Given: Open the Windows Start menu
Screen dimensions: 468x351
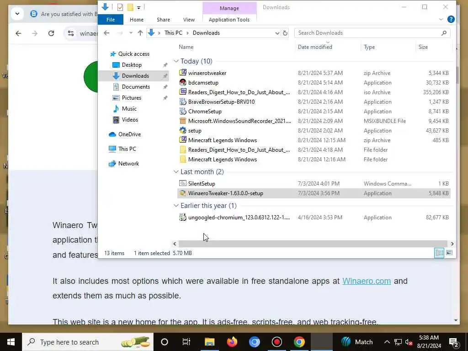Looking at the screenshot, I should click(x=11, y=342).
